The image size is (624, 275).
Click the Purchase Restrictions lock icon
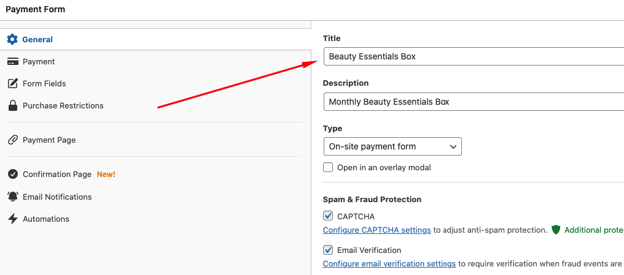(x=12, y=105)
